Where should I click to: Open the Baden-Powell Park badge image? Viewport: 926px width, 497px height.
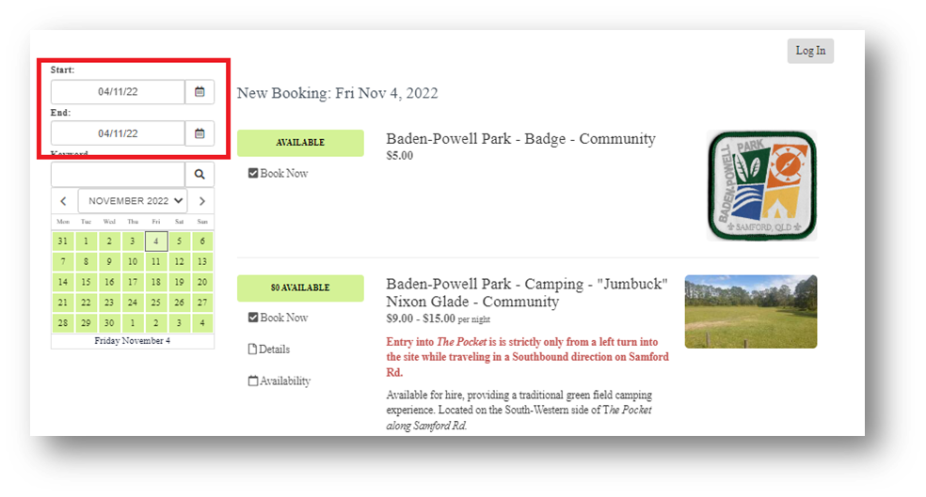(761, 185)
